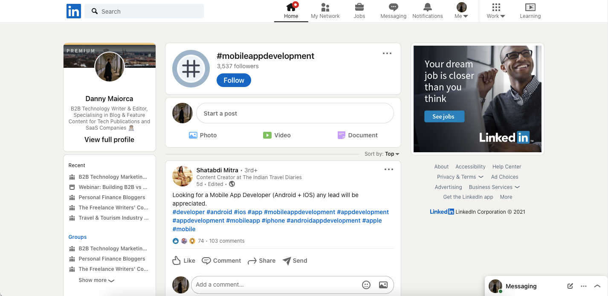This screenshot has height=296, width=608.
Task: Open the compose message icon in Messaging panel
Action: click(570, 286)
